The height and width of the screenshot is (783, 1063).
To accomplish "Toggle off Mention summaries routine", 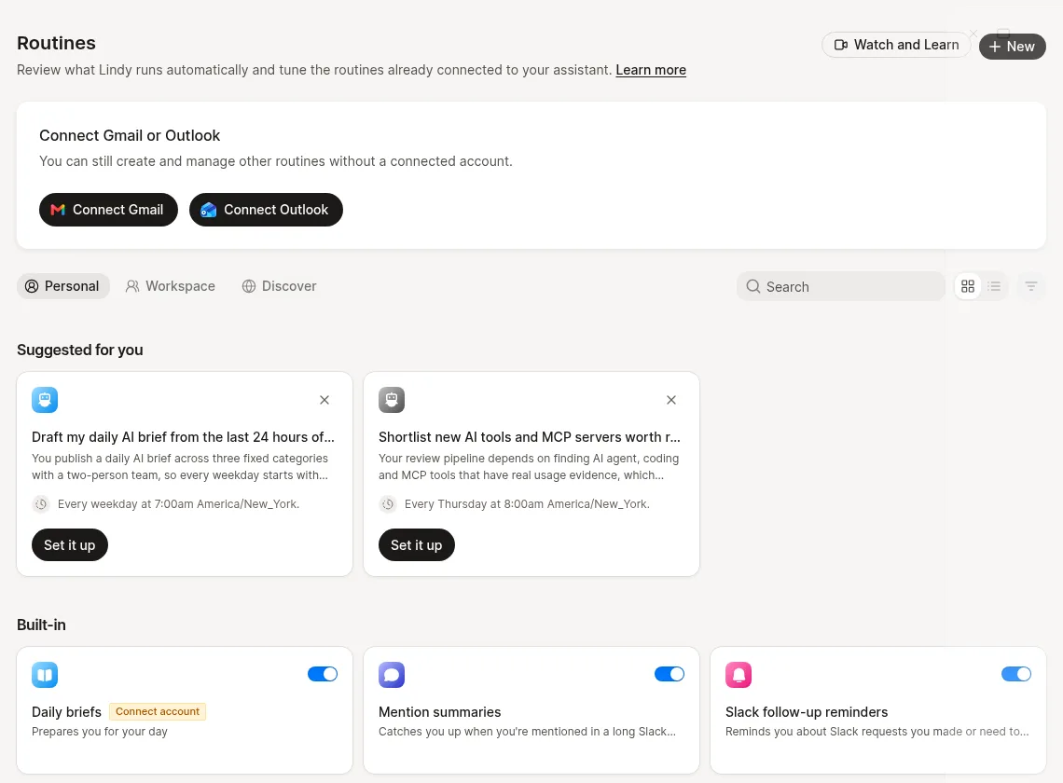I will click(x=670, y=674).
